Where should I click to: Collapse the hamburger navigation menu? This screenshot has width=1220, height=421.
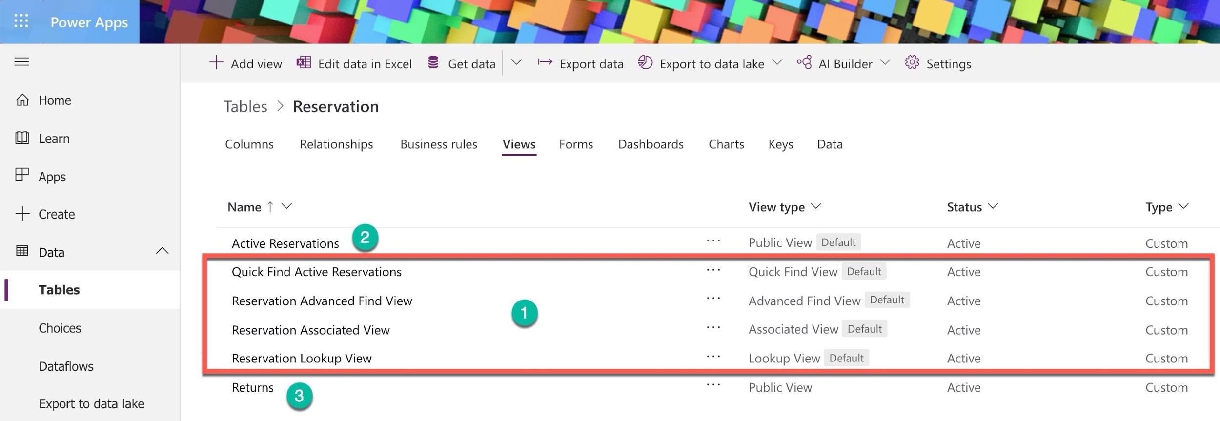tap(21, 62)
